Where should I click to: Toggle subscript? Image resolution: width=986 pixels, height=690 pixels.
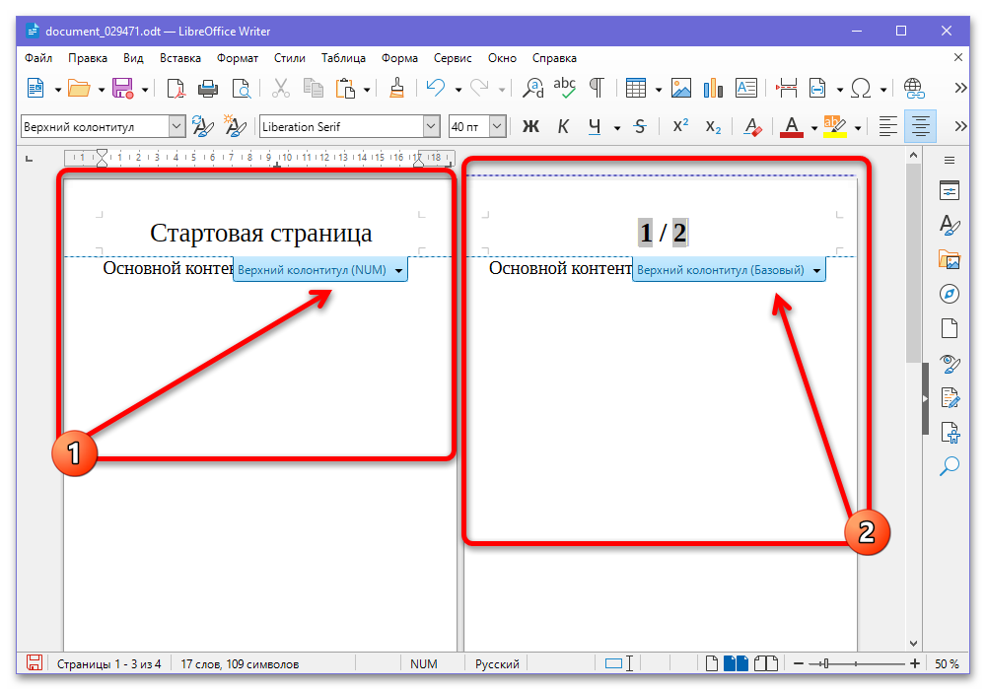(713, 127)
